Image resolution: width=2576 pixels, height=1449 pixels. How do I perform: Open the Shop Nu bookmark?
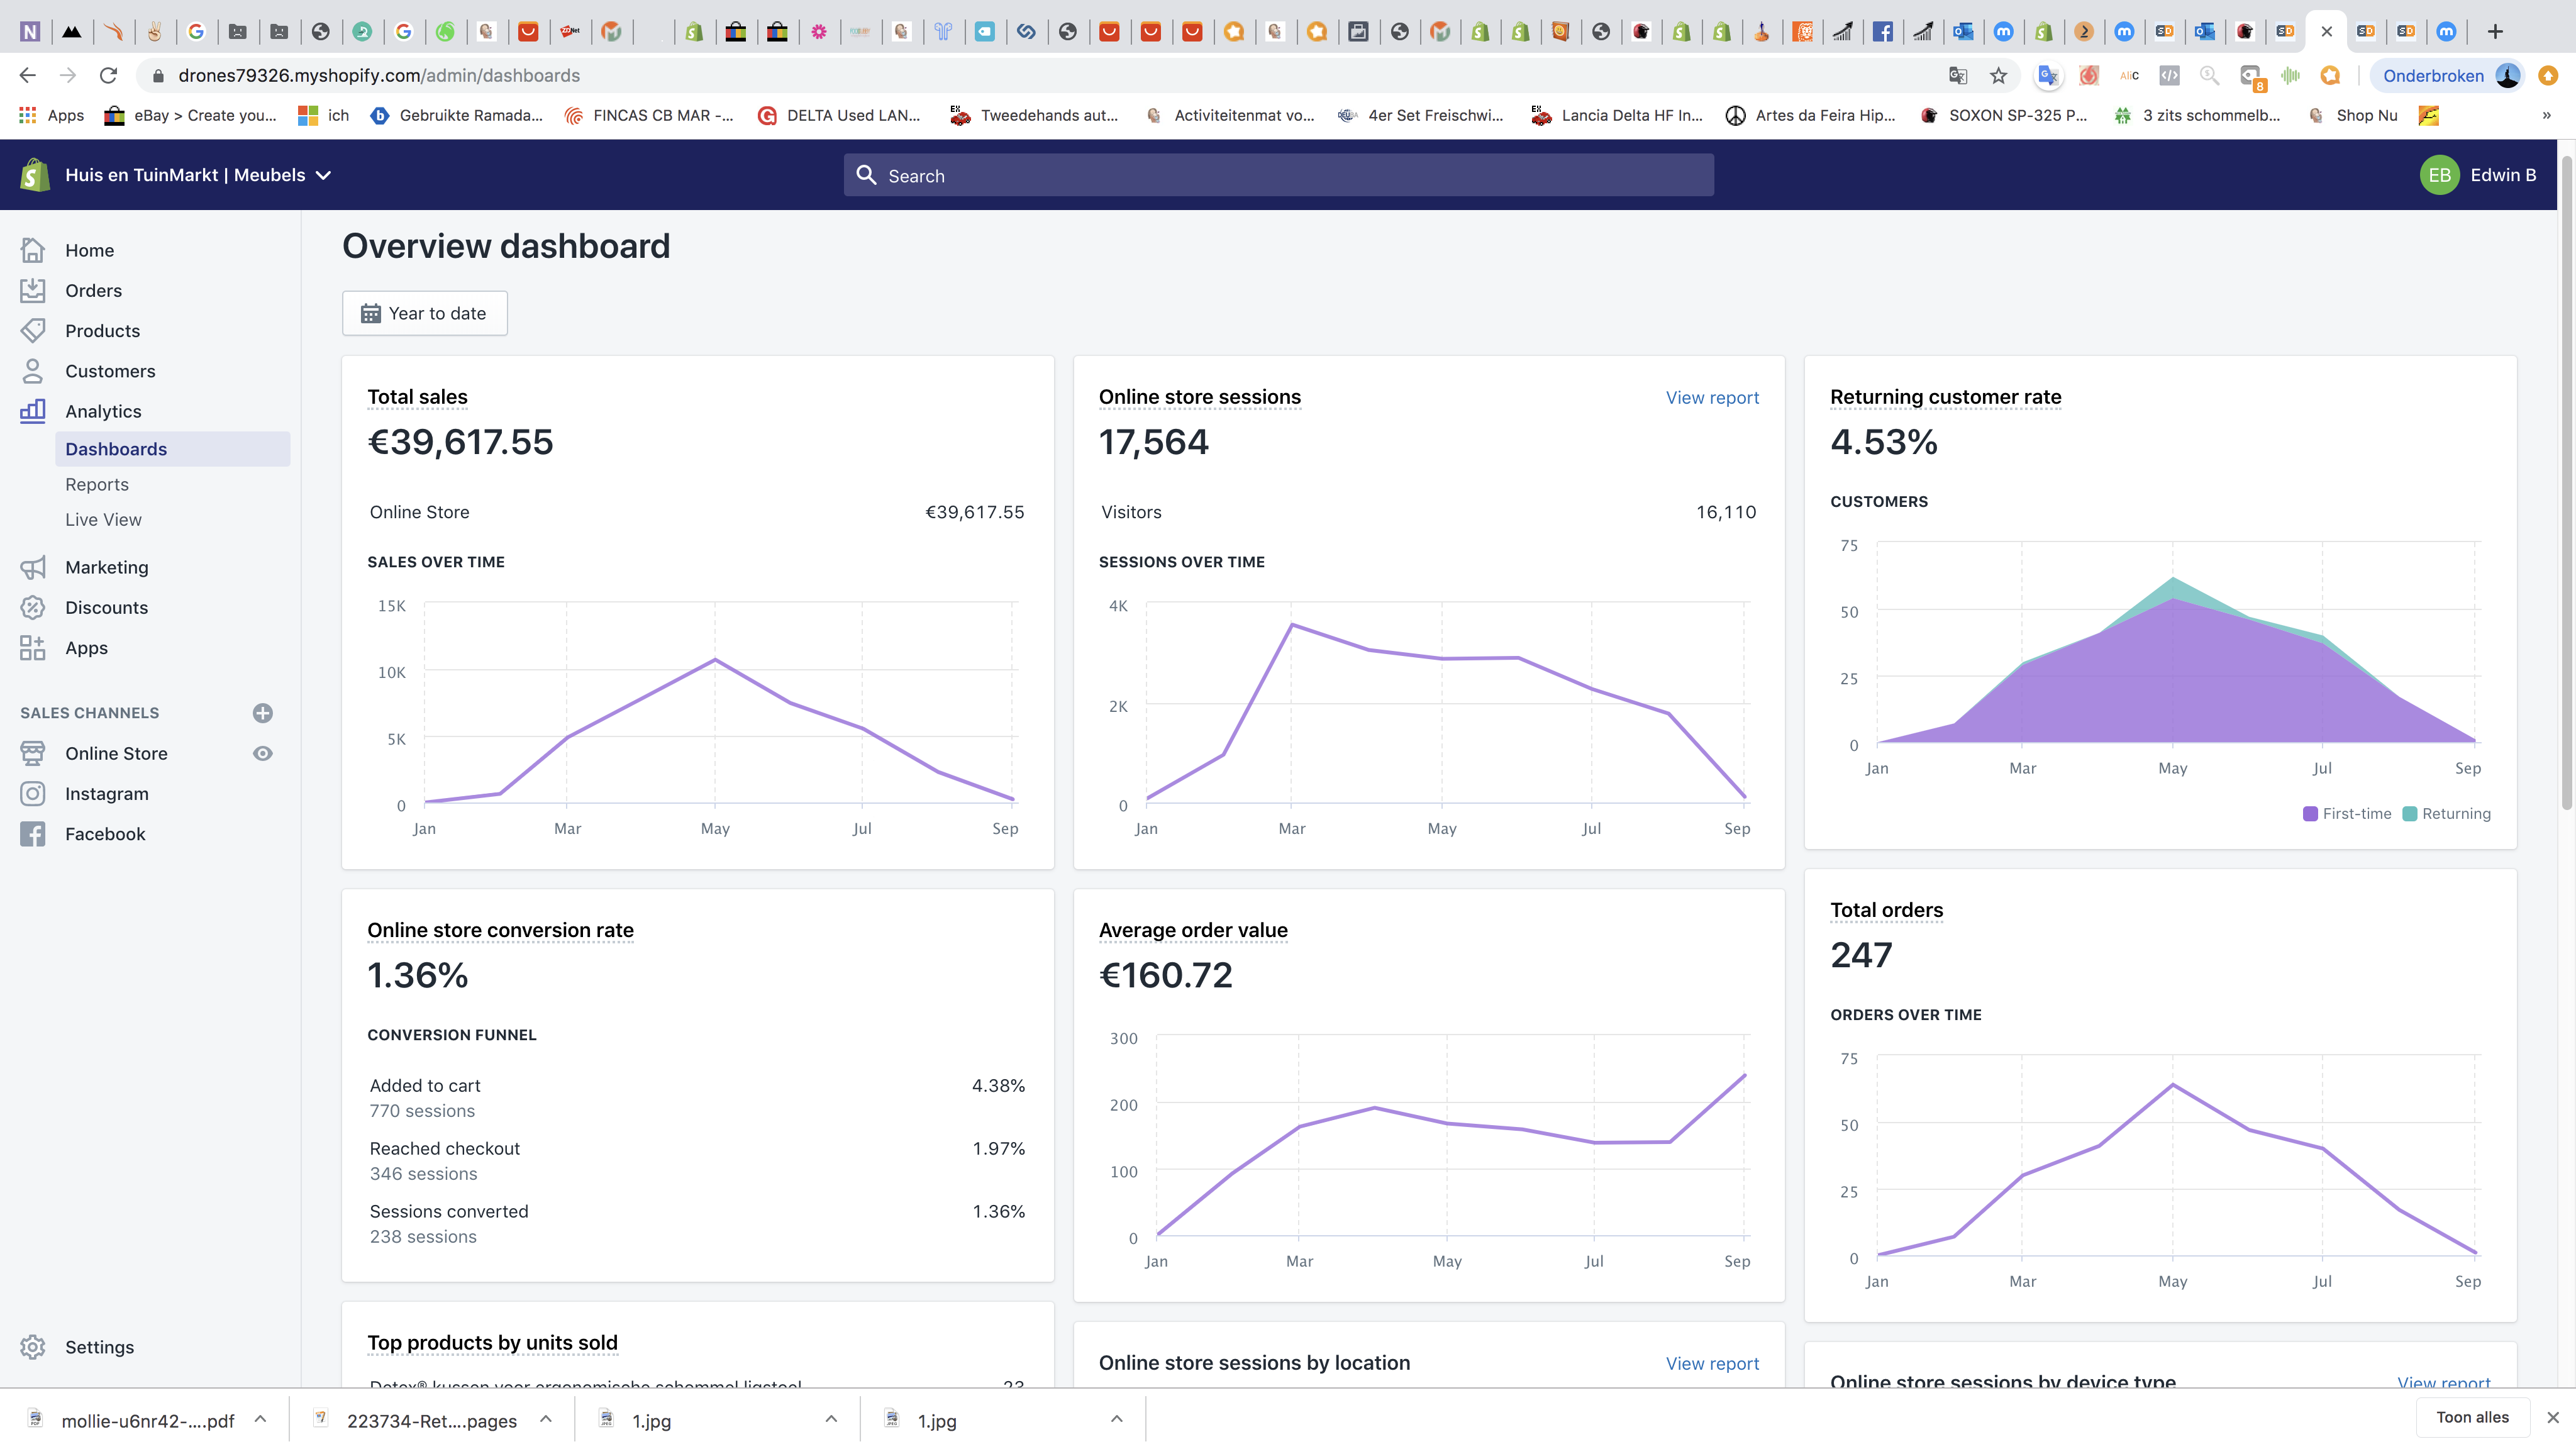pyautogui.click(x=2352, y=115)
